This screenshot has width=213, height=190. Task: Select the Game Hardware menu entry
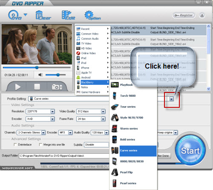pos(92,92)
